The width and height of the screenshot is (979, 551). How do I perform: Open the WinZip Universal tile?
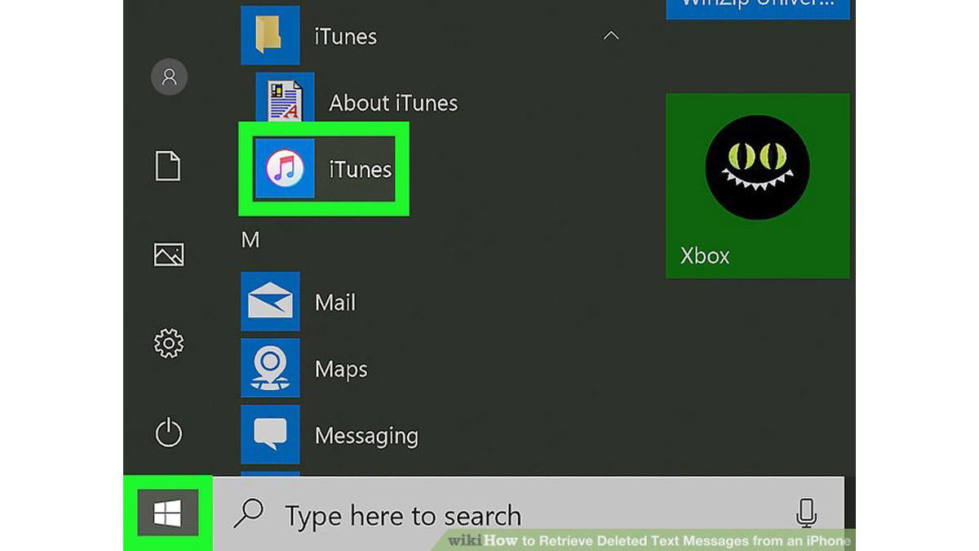[x=758, y=10]
